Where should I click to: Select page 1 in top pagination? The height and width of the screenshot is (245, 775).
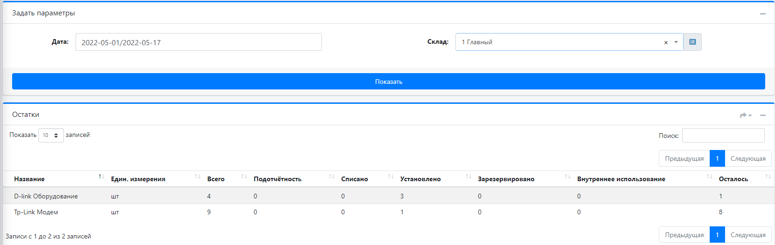click(x=717, y=158)
